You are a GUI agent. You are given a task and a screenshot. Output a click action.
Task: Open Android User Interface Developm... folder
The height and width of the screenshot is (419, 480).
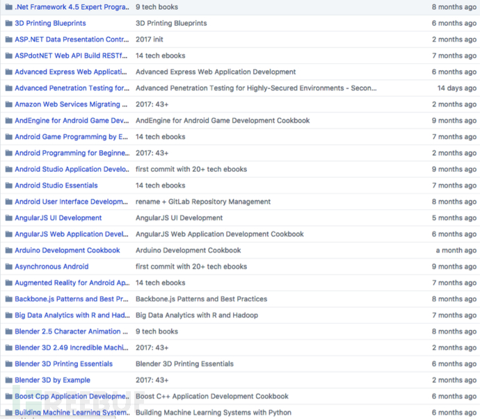click(x=72, y=202)
